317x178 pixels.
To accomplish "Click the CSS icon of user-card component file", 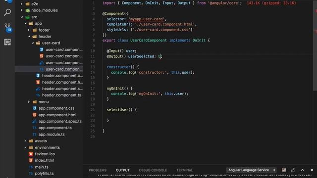I will (x=42, y=49).
